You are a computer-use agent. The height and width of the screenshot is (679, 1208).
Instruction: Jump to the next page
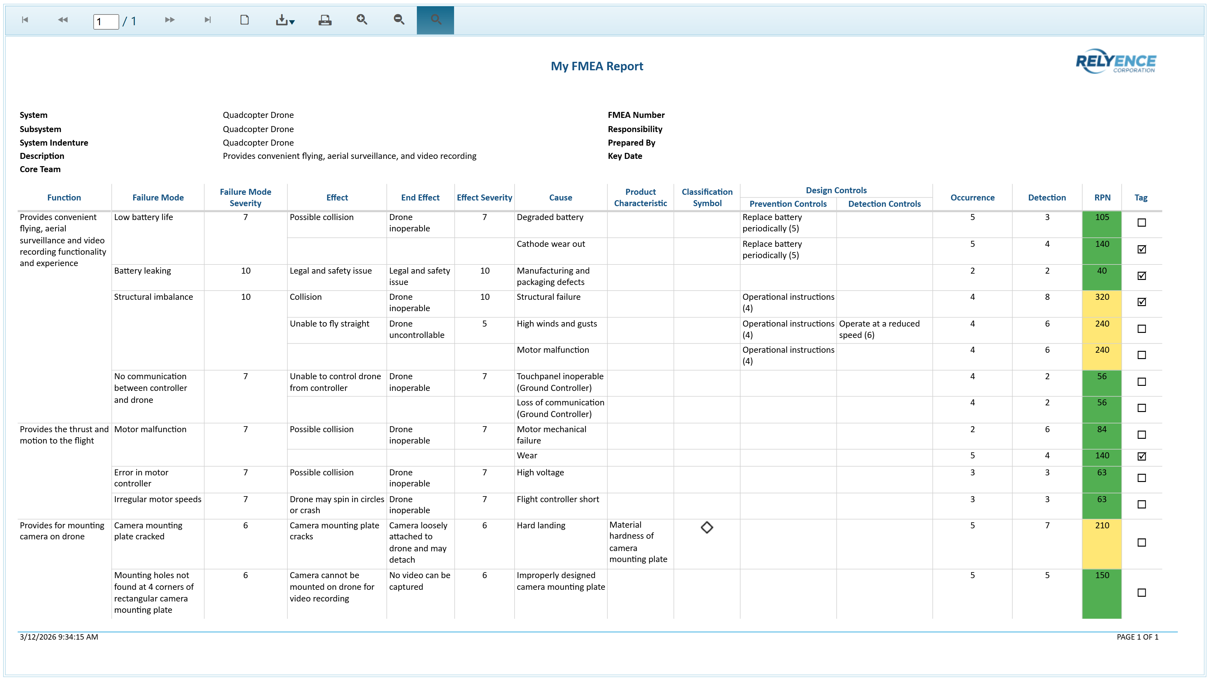pyautogui.click(x=170, y=20)
